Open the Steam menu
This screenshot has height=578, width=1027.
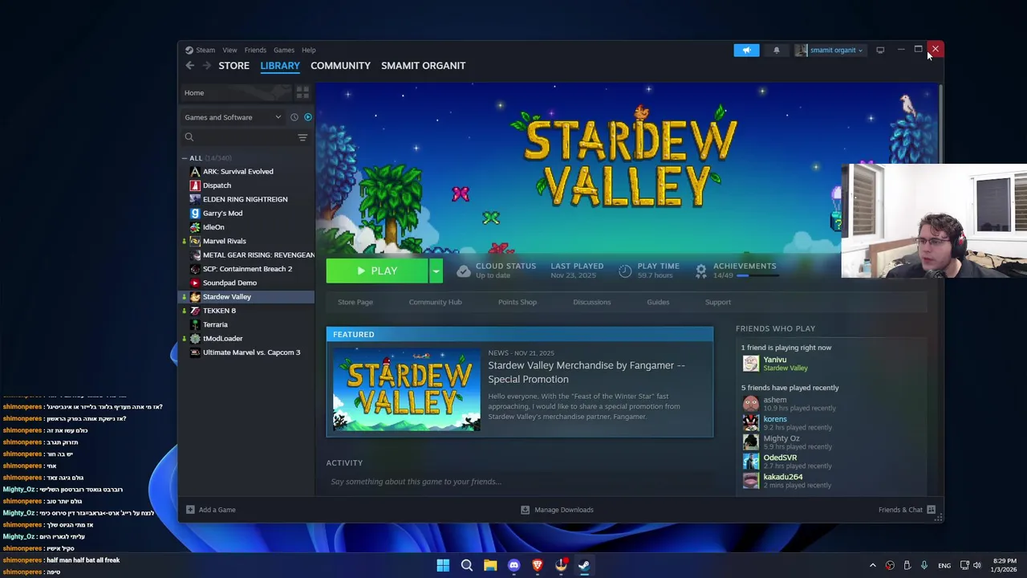pyautogui.click(x=205, y=50)
